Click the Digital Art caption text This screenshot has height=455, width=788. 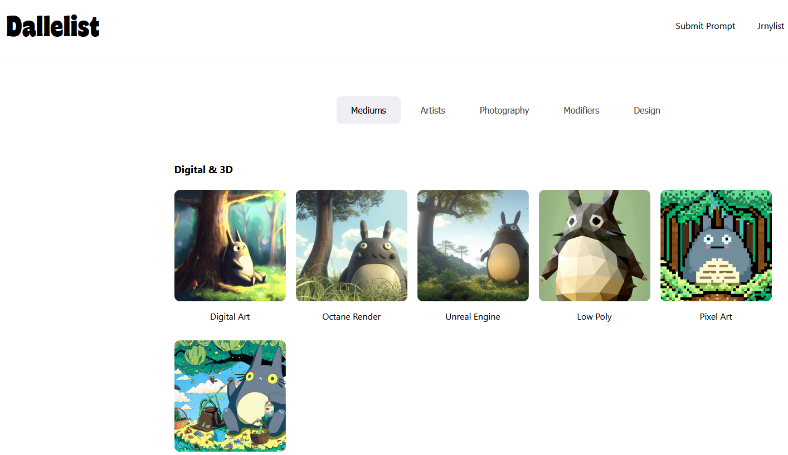pyautogui.click(x=230, y=317)
